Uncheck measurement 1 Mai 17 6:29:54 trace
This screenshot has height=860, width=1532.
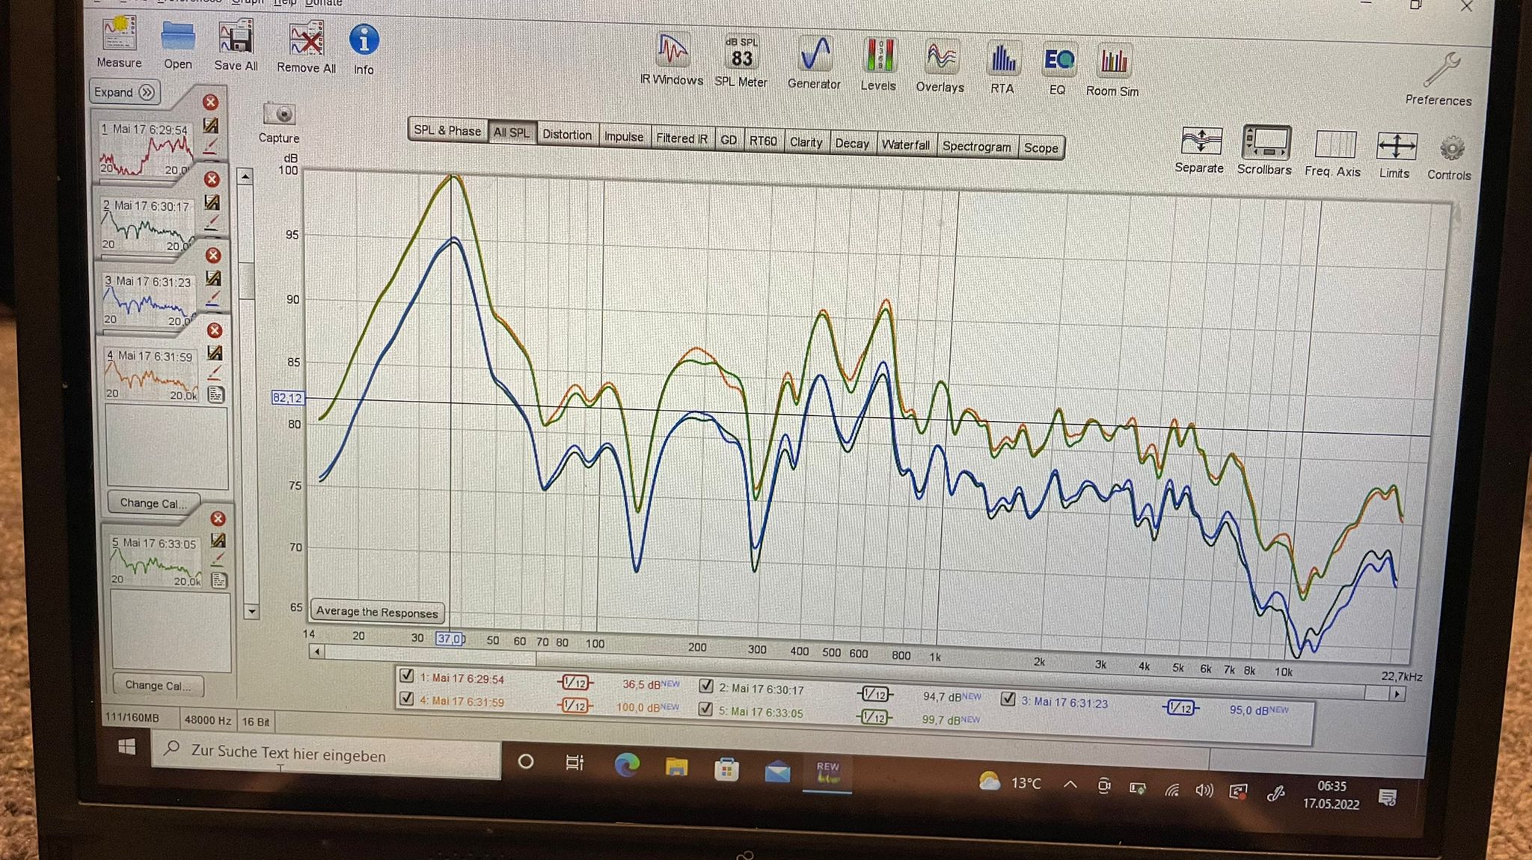pos(407,675)
